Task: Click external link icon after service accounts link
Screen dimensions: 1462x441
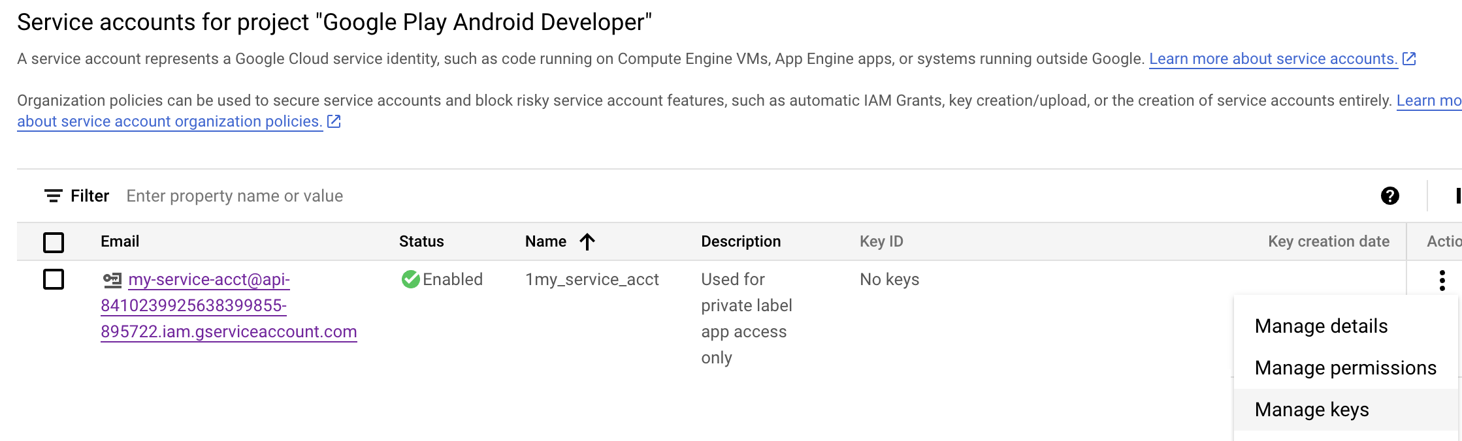Action: click(x=1409, y=59)
